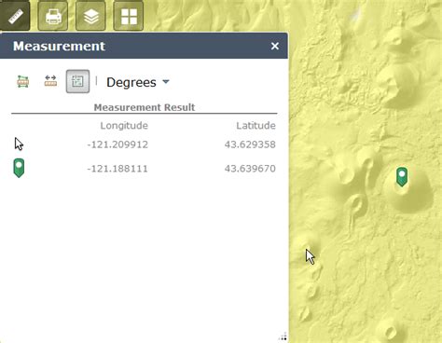
Task: Click the green location pin on map
Action: pos(402,177)
